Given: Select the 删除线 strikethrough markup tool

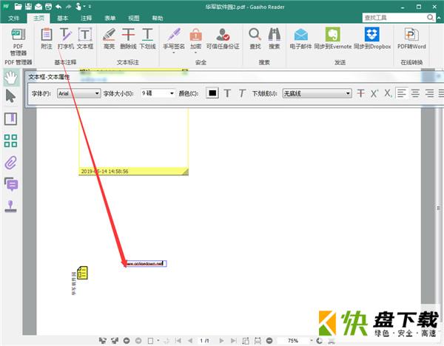Looking at the screenshot, I should point(128,38).
